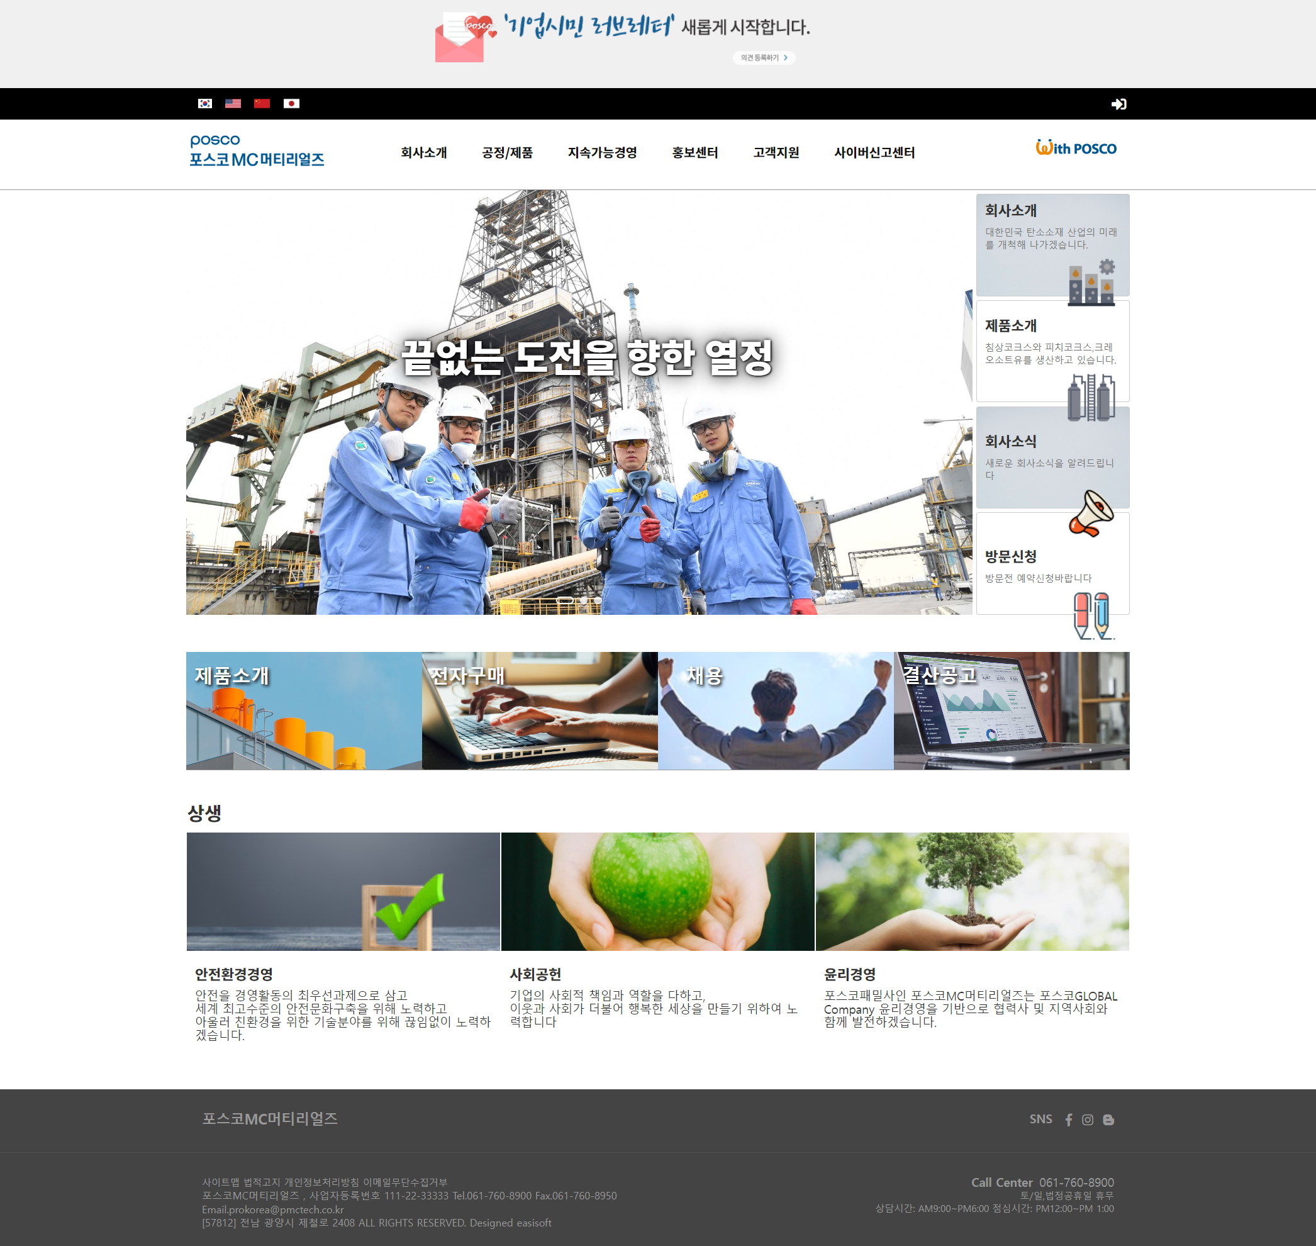Open the 법적고지 footer link

pos(262,1182)
